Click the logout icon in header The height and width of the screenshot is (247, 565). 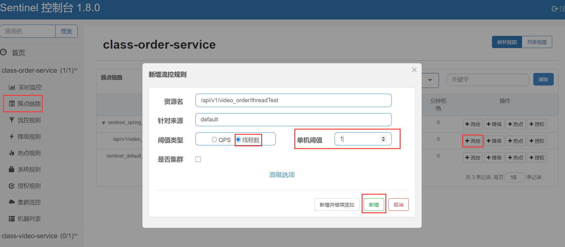(x=555, y=9)
